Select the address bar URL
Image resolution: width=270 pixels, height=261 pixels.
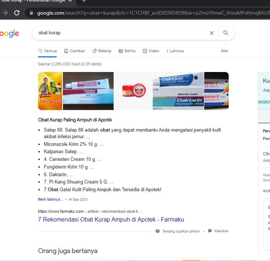pos(153,13)
